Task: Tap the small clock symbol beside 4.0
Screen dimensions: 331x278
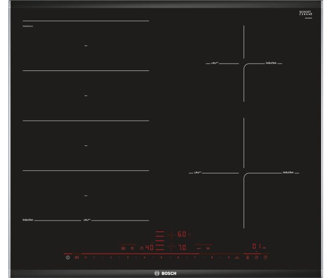Action: [x=141, y=248]
